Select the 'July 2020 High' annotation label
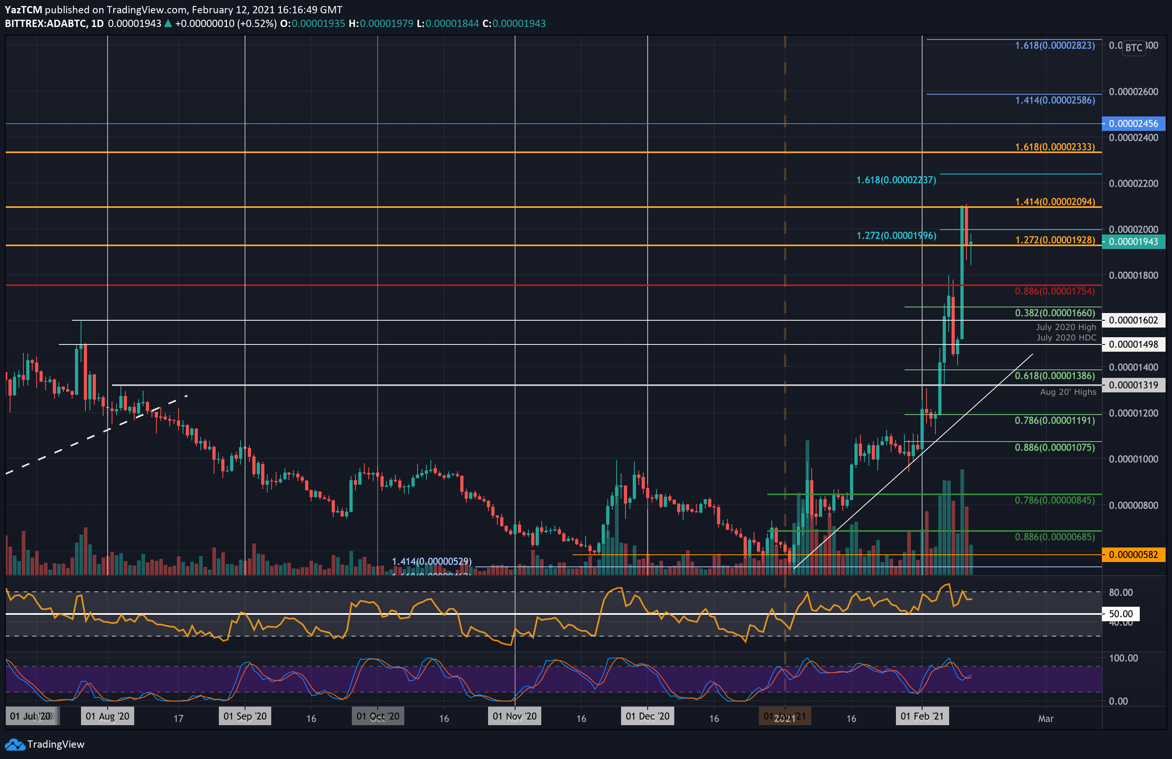1172x759 pixels. [x=1066, y=327]
